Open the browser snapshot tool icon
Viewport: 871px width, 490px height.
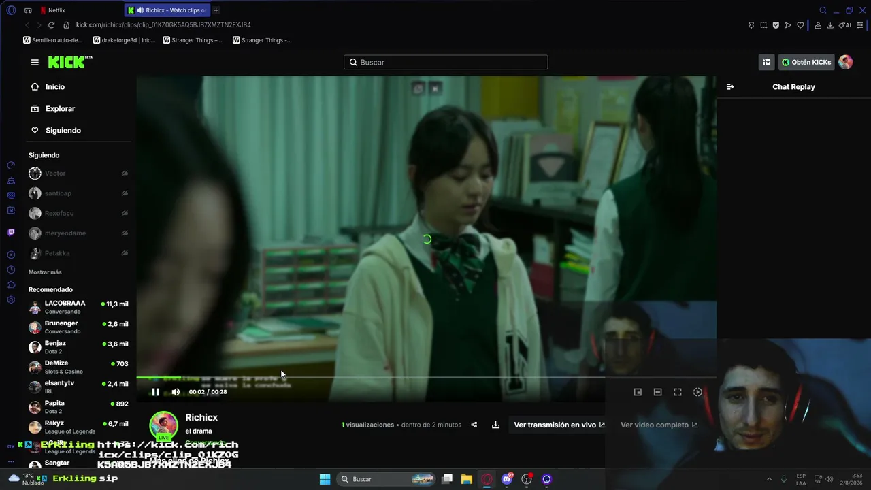(x=763, y=25)
